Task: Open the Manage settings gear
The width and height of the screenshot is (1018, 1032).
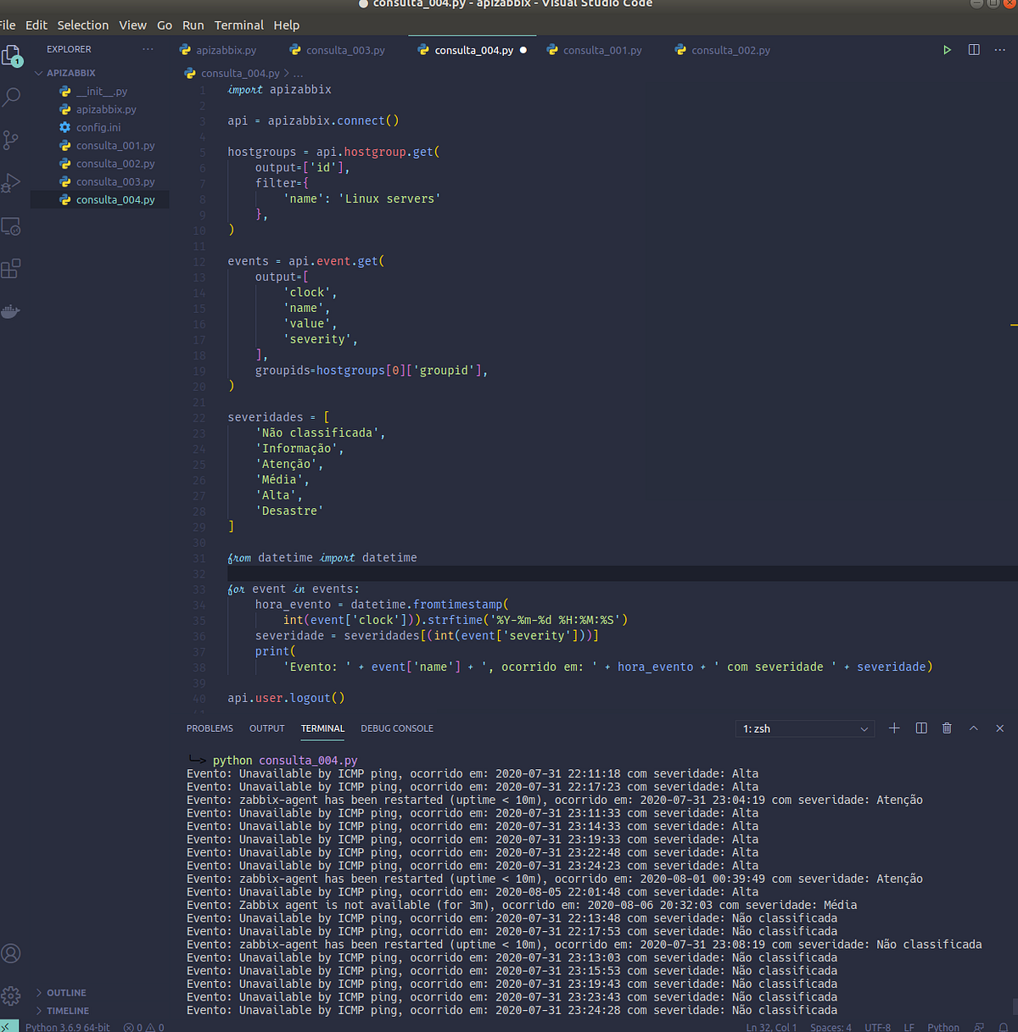Action: (12, 994)
